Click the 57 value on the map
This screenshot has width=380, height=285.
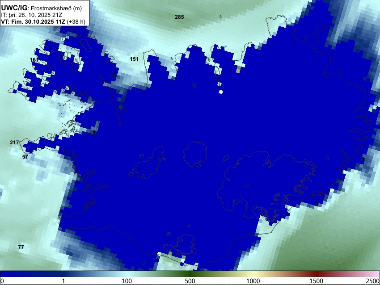coord(25,157)
